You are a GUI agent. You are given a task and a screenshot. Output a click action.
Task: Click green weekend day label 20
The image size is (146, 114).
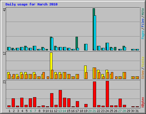(x=90, y=111)
